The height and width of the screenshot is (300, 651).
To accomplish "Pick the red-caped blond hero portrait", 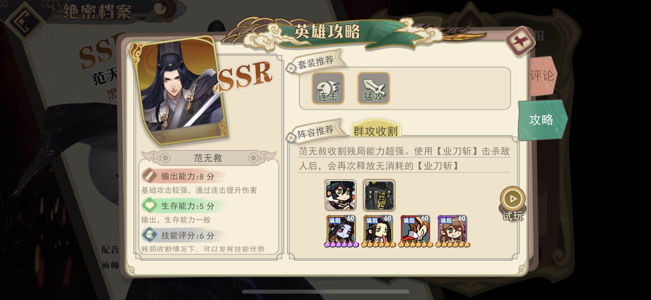I will (416, 231).
